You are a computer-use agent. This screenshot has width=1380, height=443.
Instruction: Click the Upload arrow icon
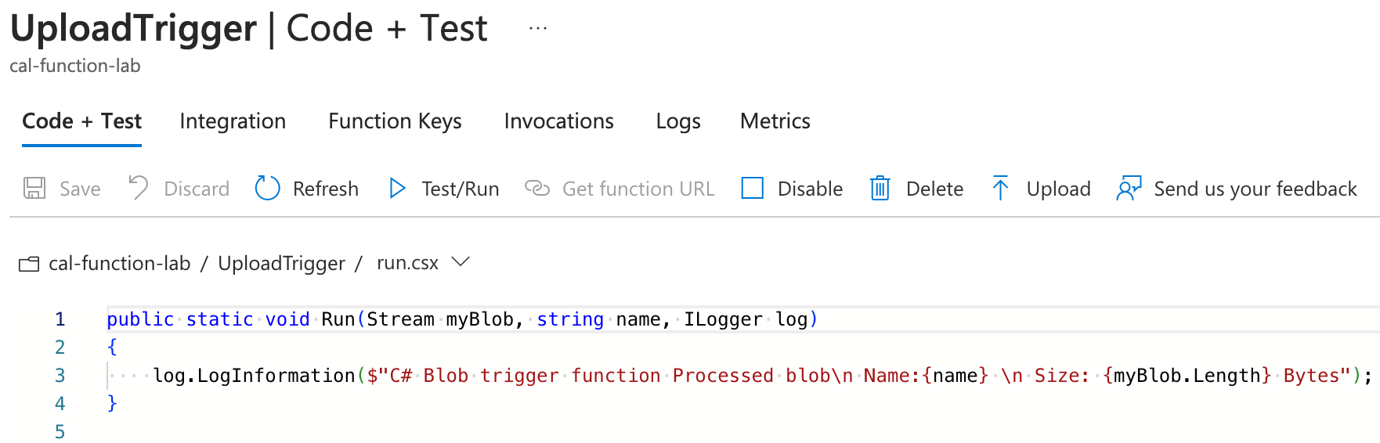click(x=1000, y=188)
